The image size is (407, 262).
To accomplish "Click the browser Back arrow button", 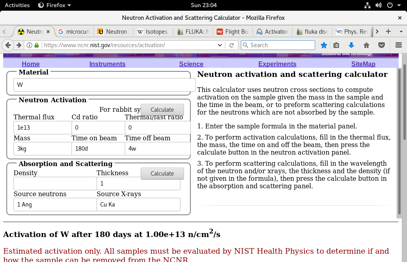I will [8, 45].
